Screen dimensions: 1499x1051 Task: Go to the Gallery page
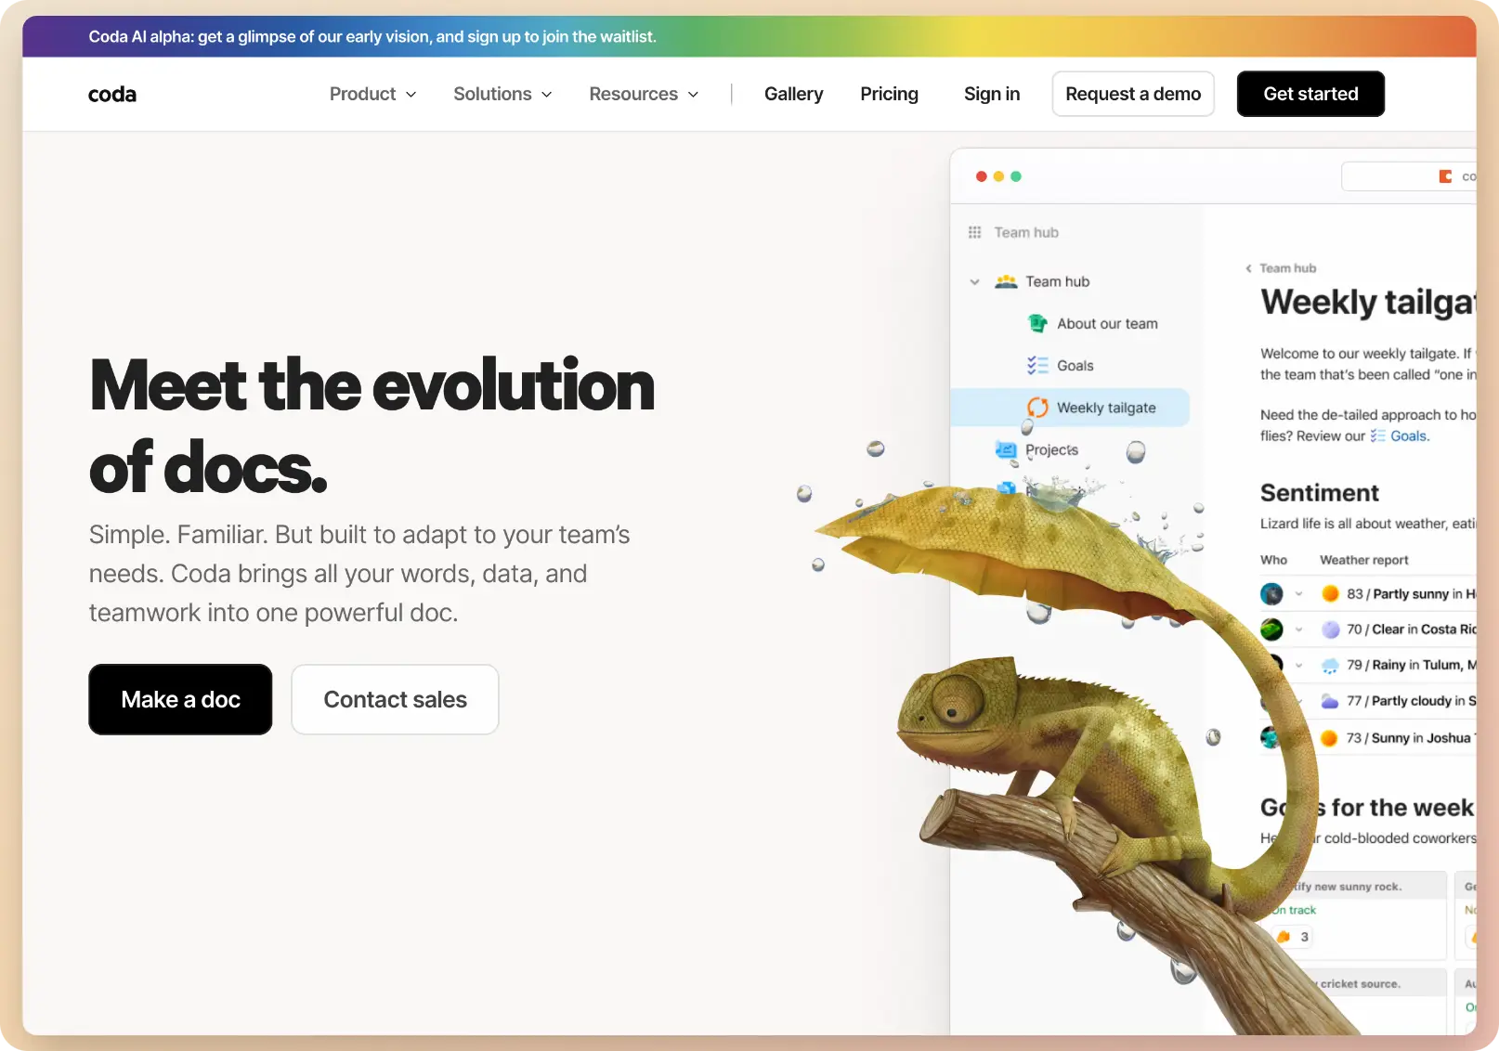pos(793,94)
